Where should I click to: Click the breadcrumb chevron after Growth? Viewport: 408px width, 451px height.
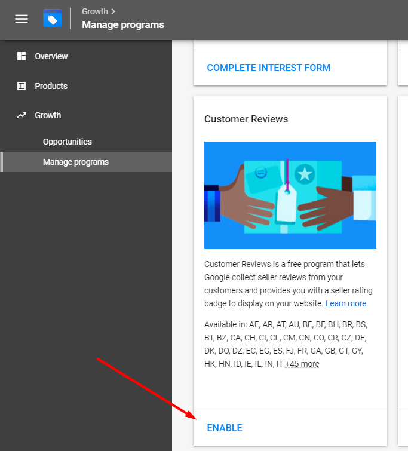pyautogui.click(x=113, y=11)
